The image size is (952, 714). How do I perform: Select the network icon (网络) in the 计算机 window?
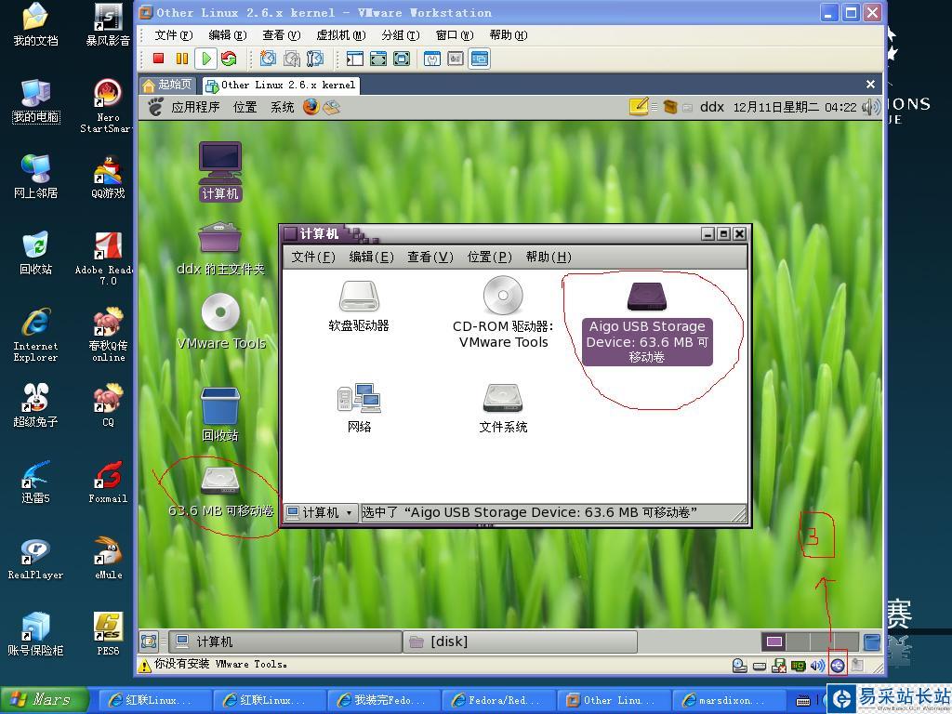pyautogui.click(x=359, y=407)
